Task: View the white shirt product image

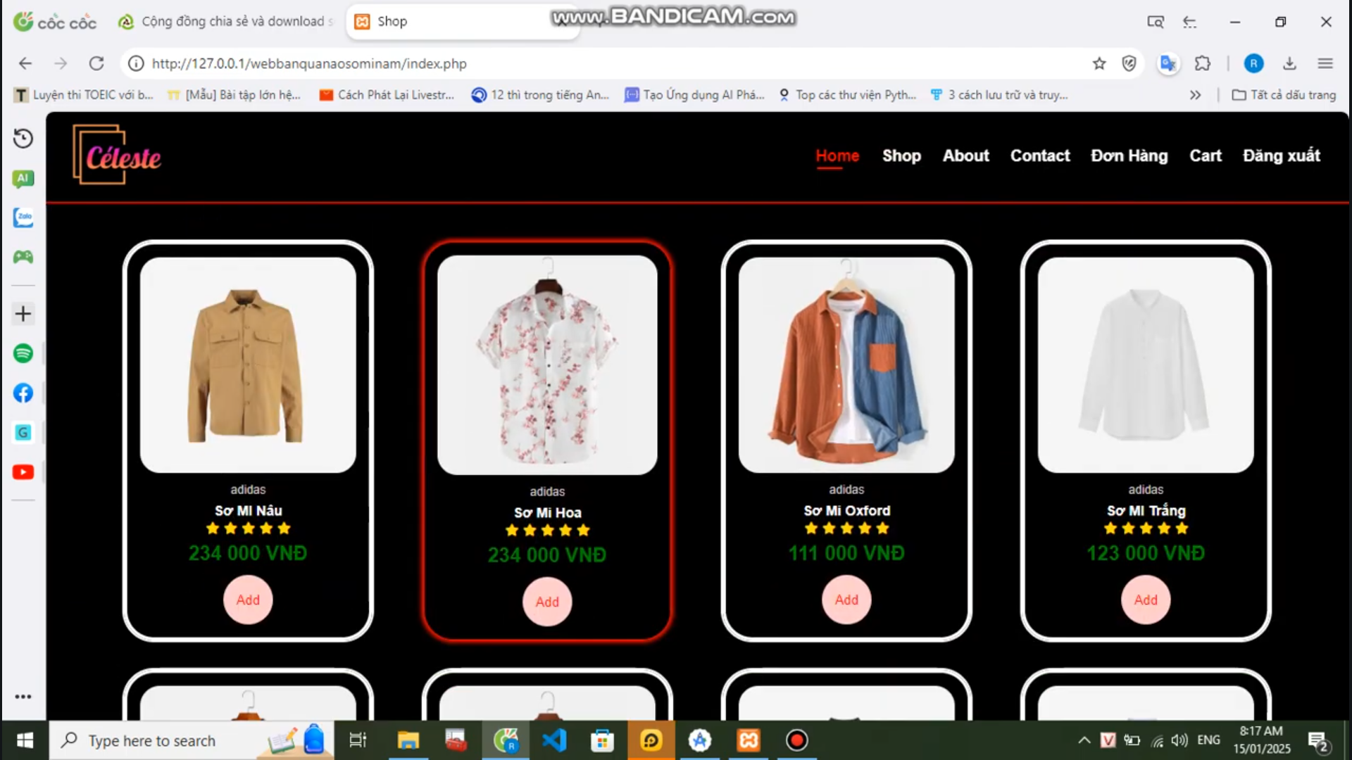Action: (x=1146, y=365)
